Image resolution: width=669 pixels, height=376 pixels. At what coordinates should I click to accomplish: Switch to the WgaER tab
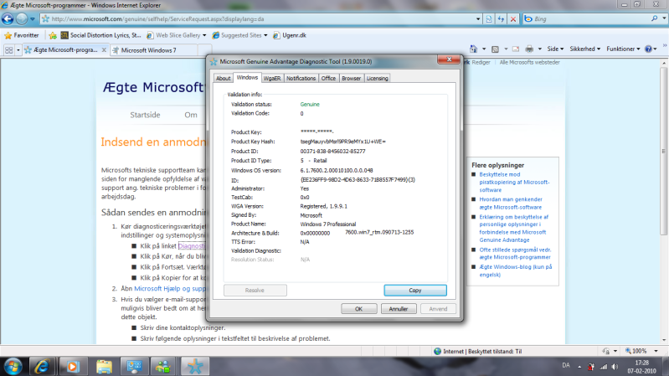272,78
